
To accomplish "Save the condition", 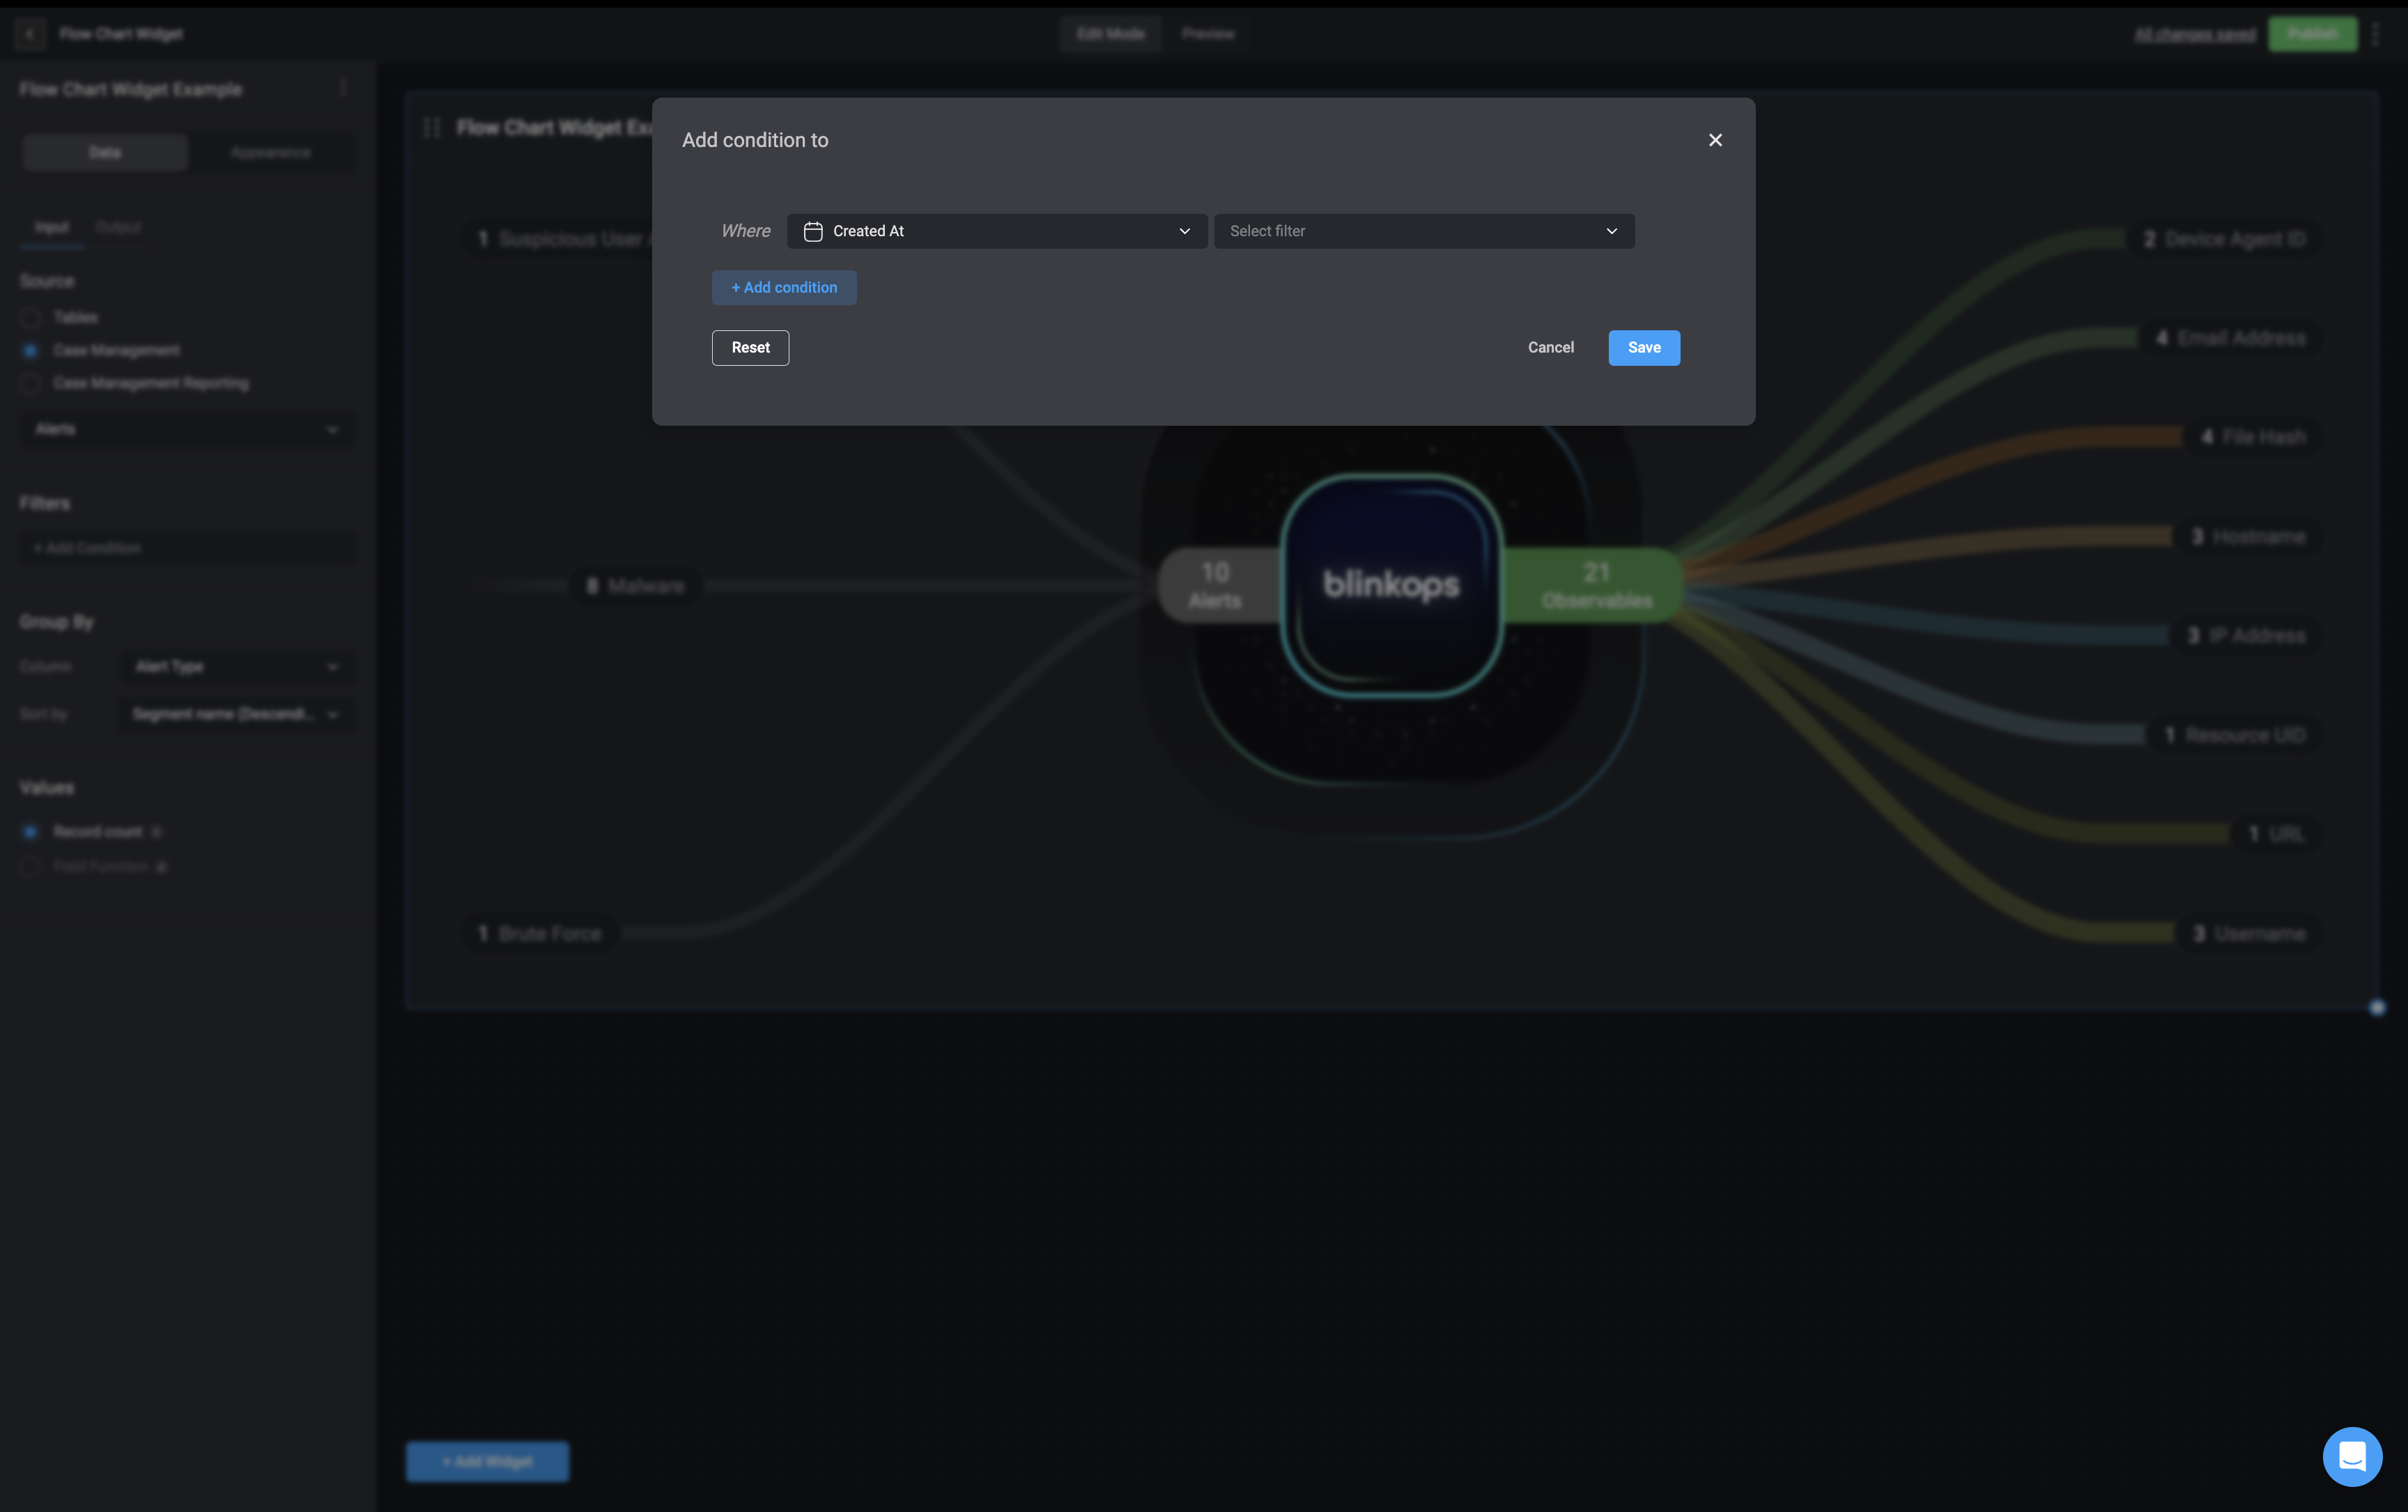I will click(x=1643, y=348).
